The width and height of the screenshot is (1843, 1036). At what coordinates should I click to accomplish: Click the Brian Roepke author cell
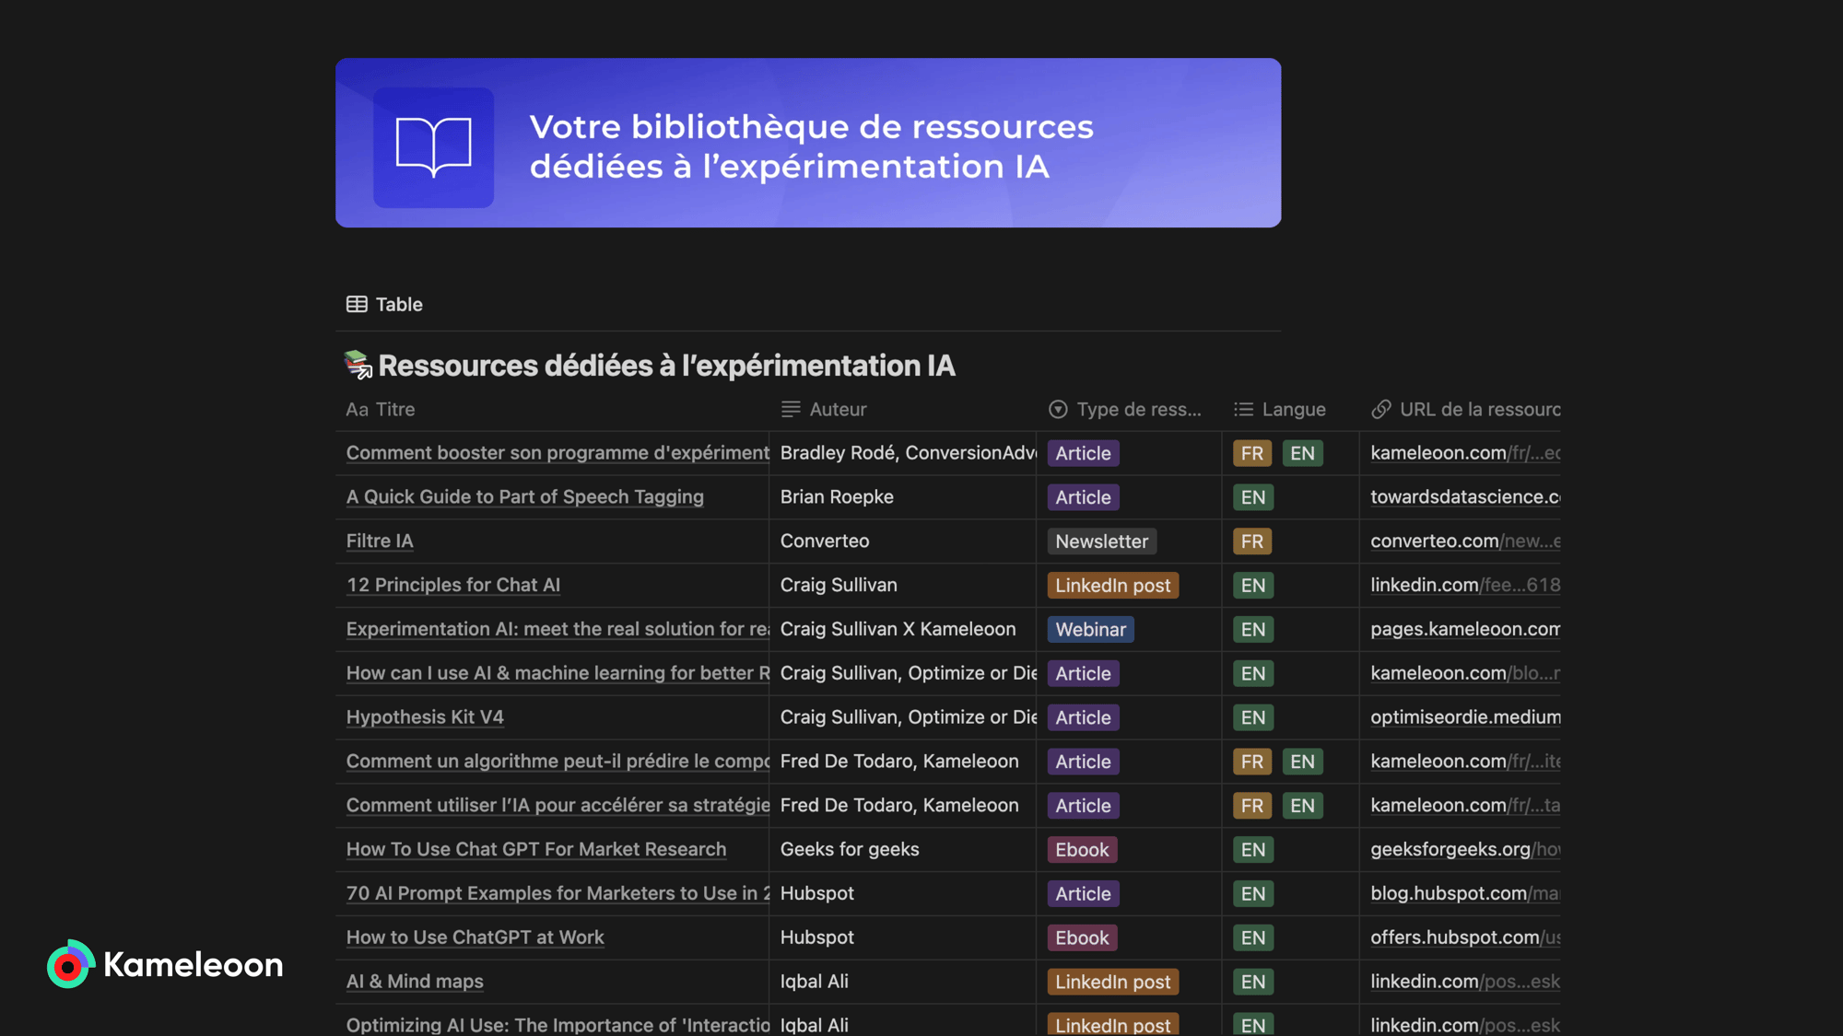click(903, 496)
